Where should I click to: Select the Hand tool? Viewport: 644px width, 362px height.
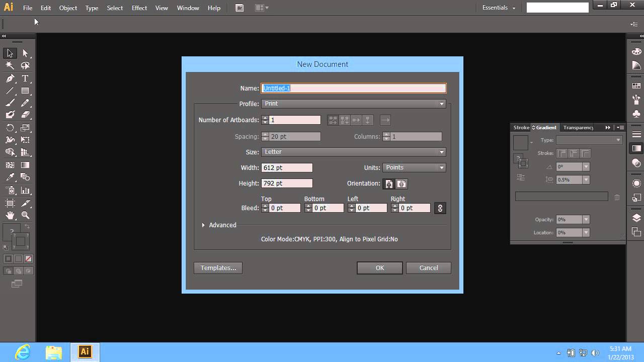click(10, 215)
